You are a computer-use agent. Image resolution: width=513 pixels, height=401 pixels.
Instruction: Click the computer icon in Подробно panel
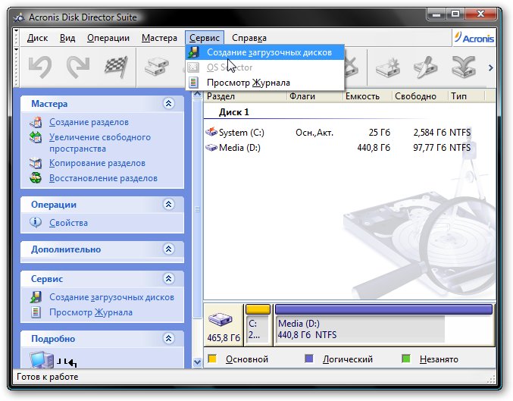42,359
